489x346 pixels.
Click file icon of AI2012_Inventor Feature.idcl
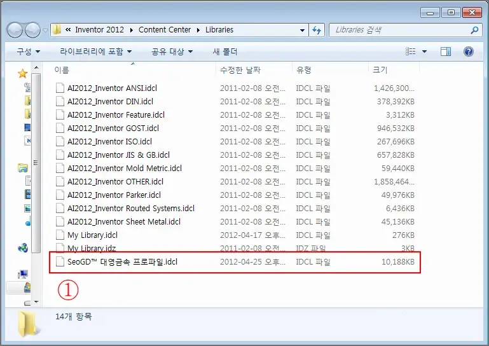60,115
